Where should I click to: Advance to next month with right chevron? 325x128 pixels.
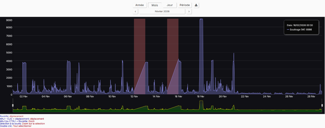click(189, 11)
